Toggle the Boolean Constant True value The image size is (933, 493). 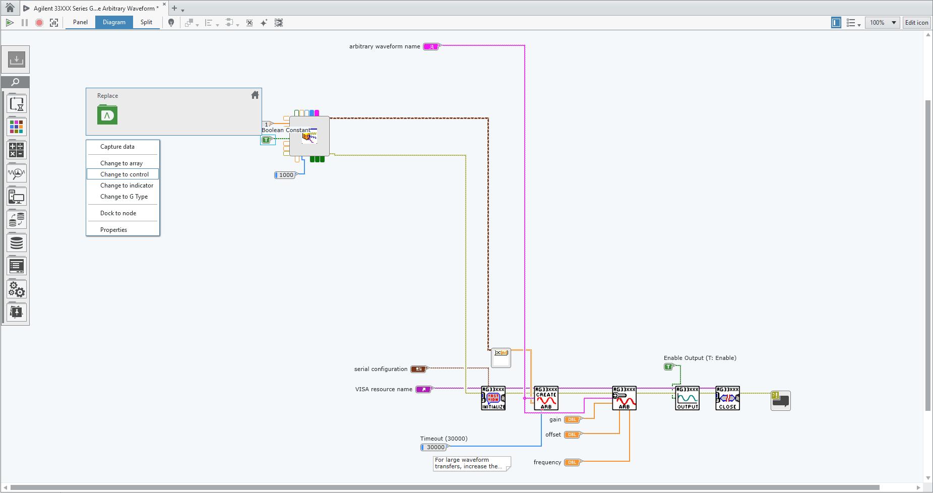click(x=267, y=140)
